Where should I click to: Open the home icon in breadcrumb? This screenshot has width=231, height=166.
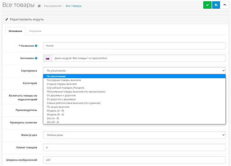[x=39, y=6]
